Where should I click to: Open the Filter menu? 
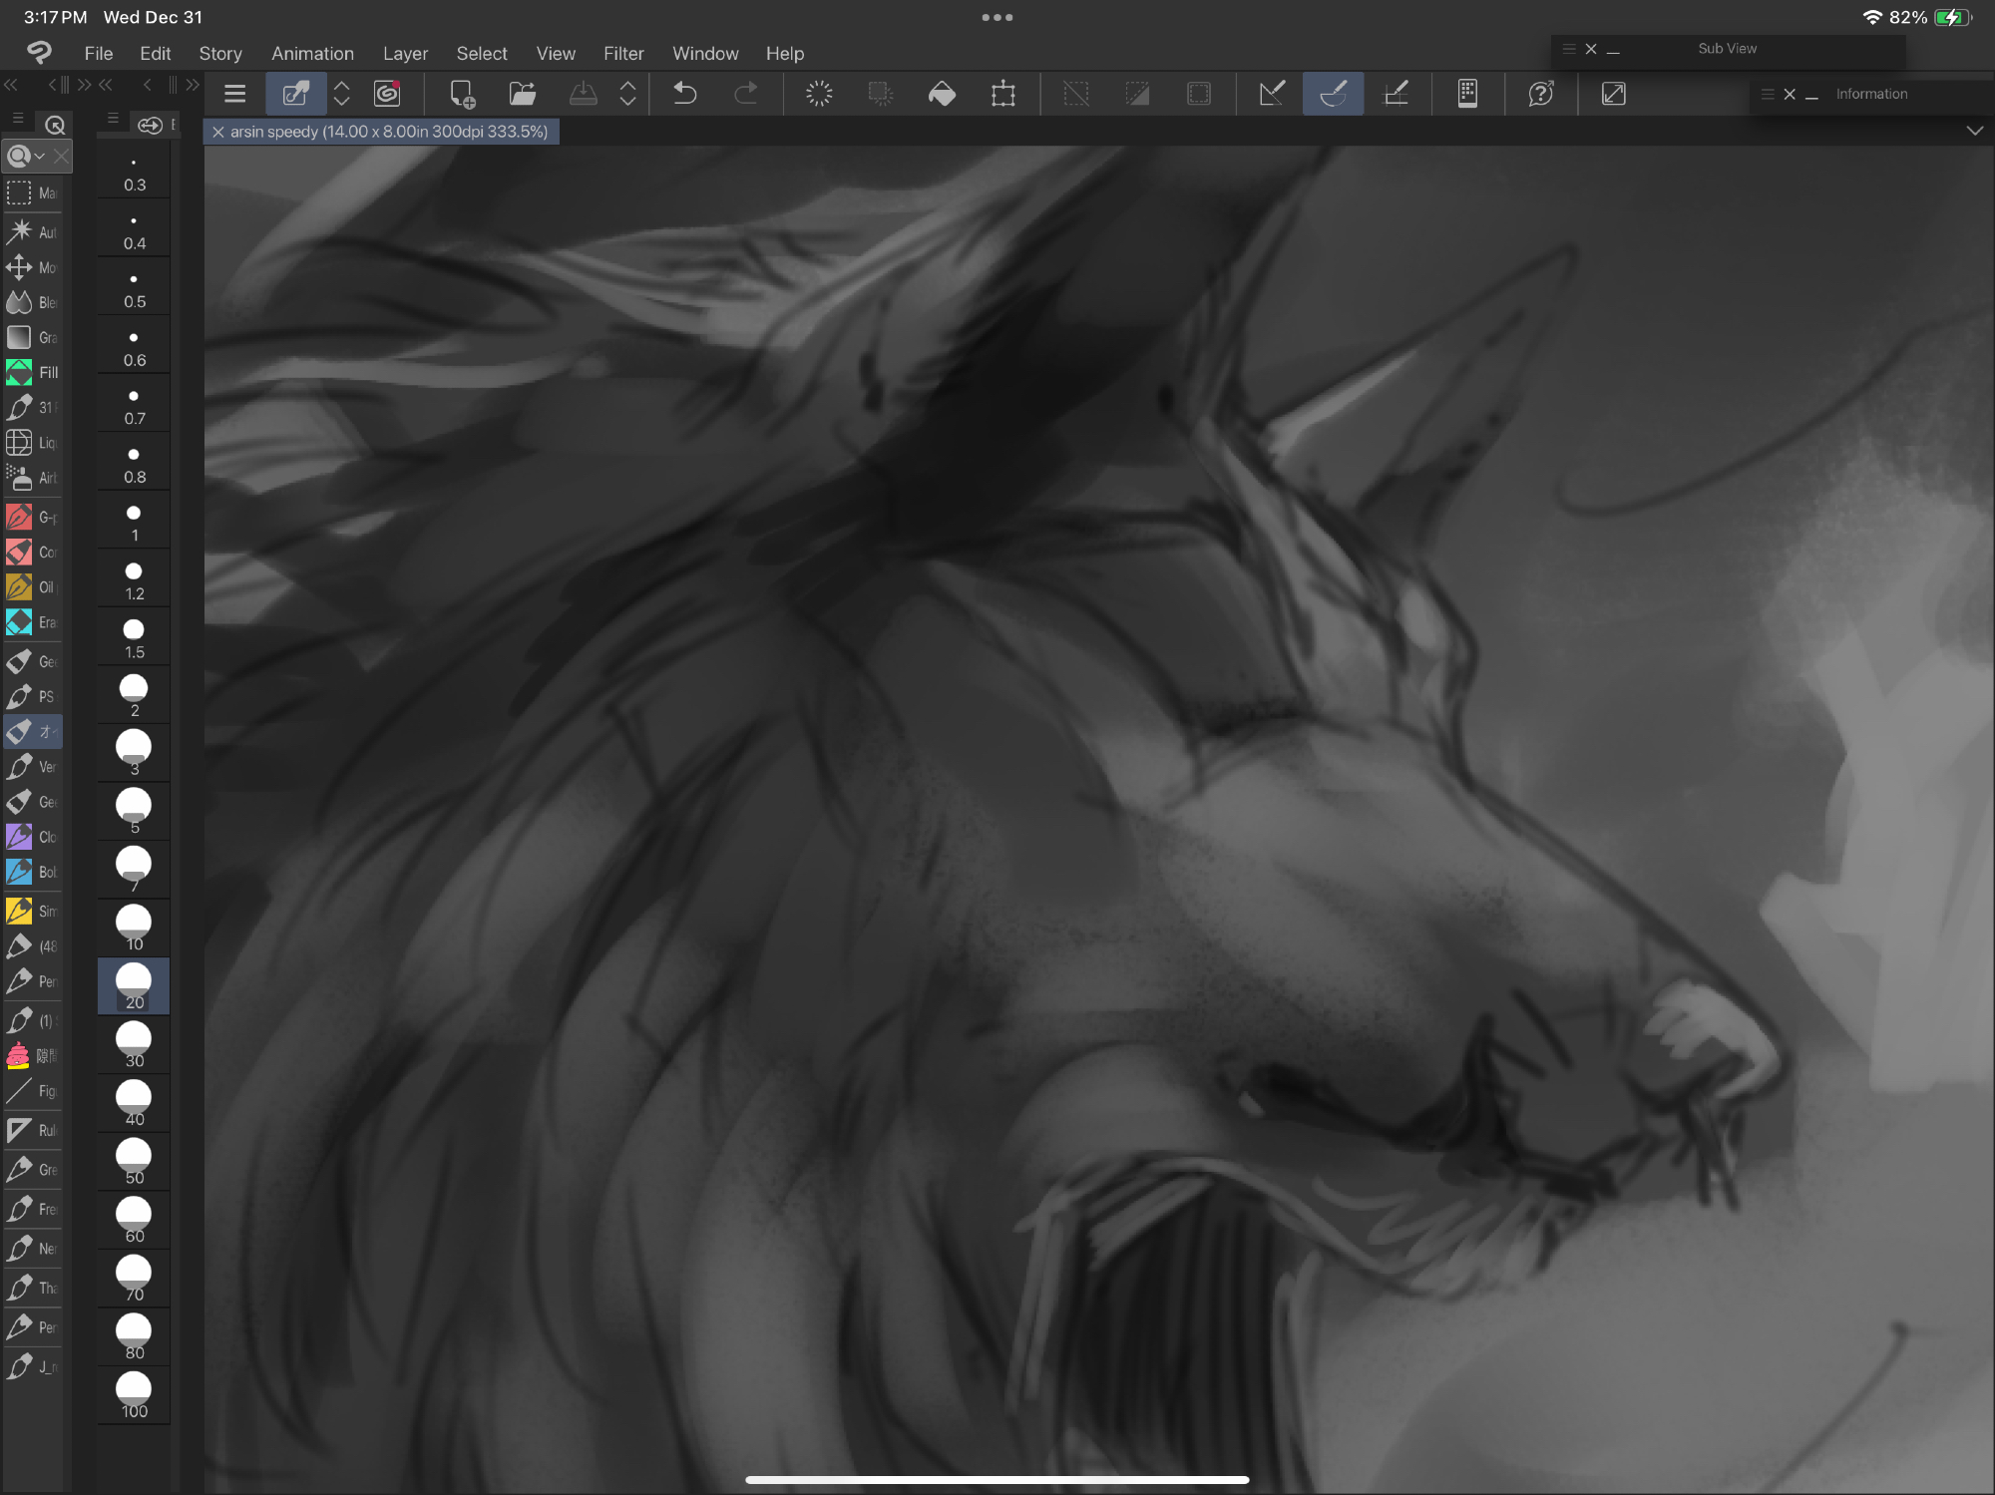point(623,54)
